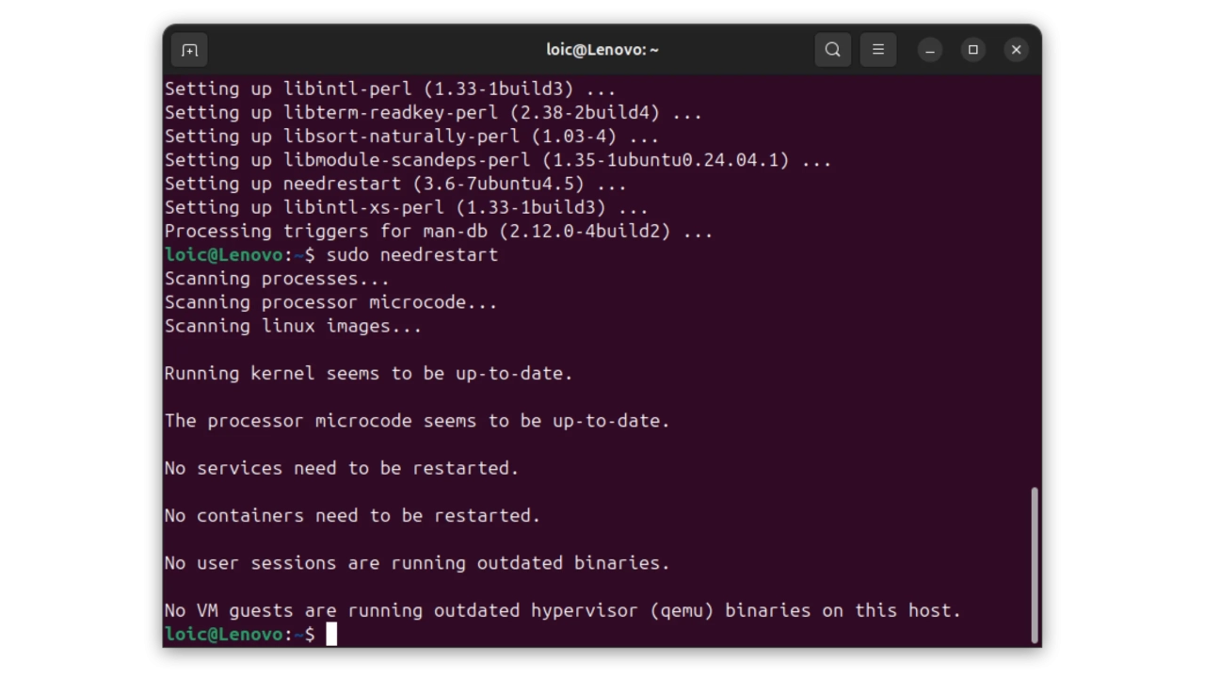
Task: Click 'Setting up libintl-perl' line
Action: (390, 89)
